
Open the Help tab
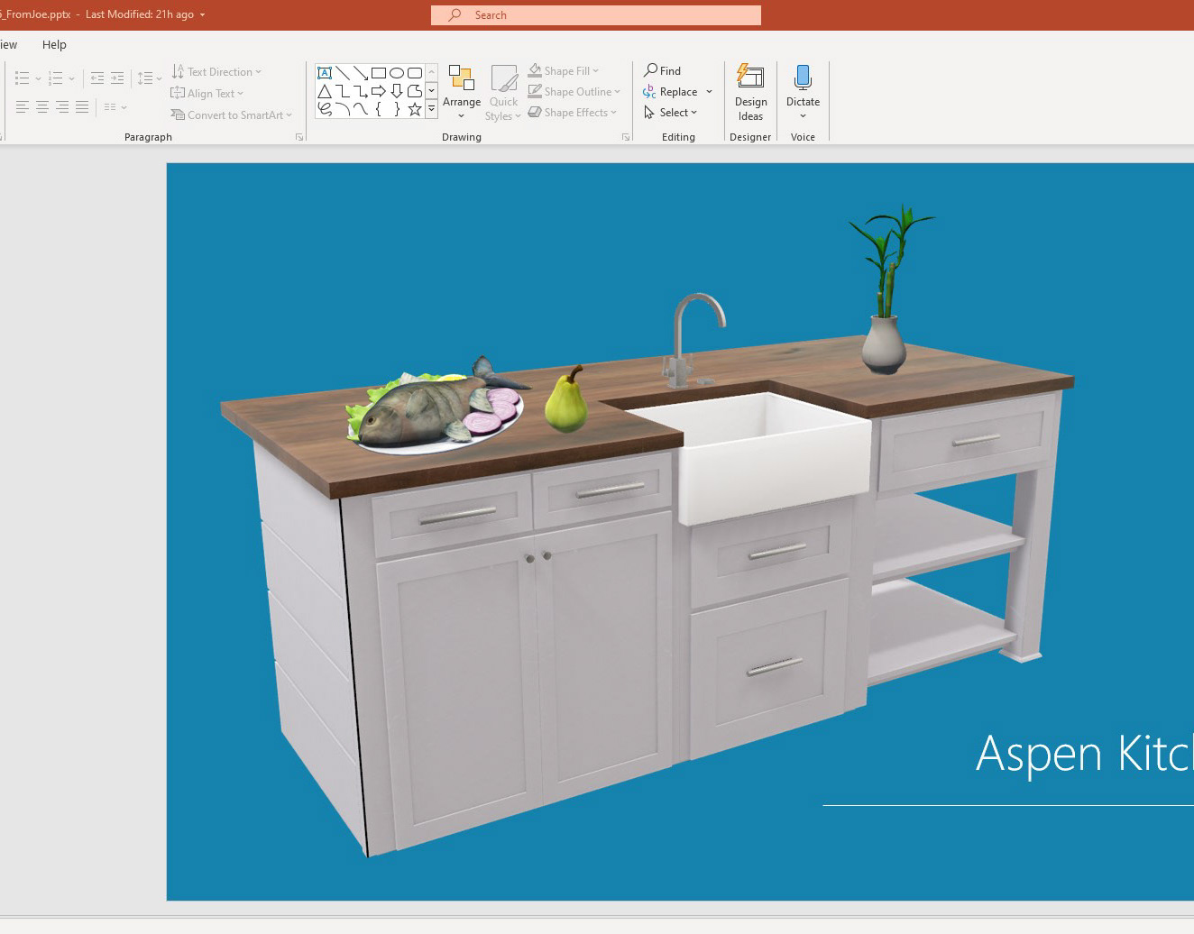pyautogui.click(x=54, y=44)
